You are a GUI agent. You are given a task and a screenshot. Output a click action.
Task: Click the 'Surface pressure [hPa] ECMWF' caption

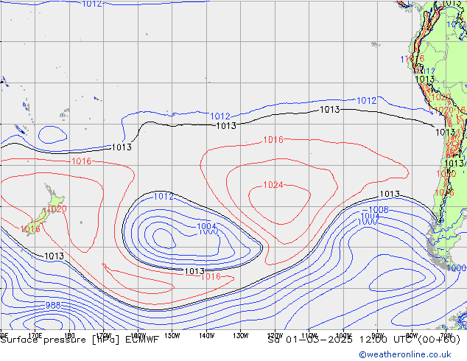pyautogui.click(x=80, y=340)
